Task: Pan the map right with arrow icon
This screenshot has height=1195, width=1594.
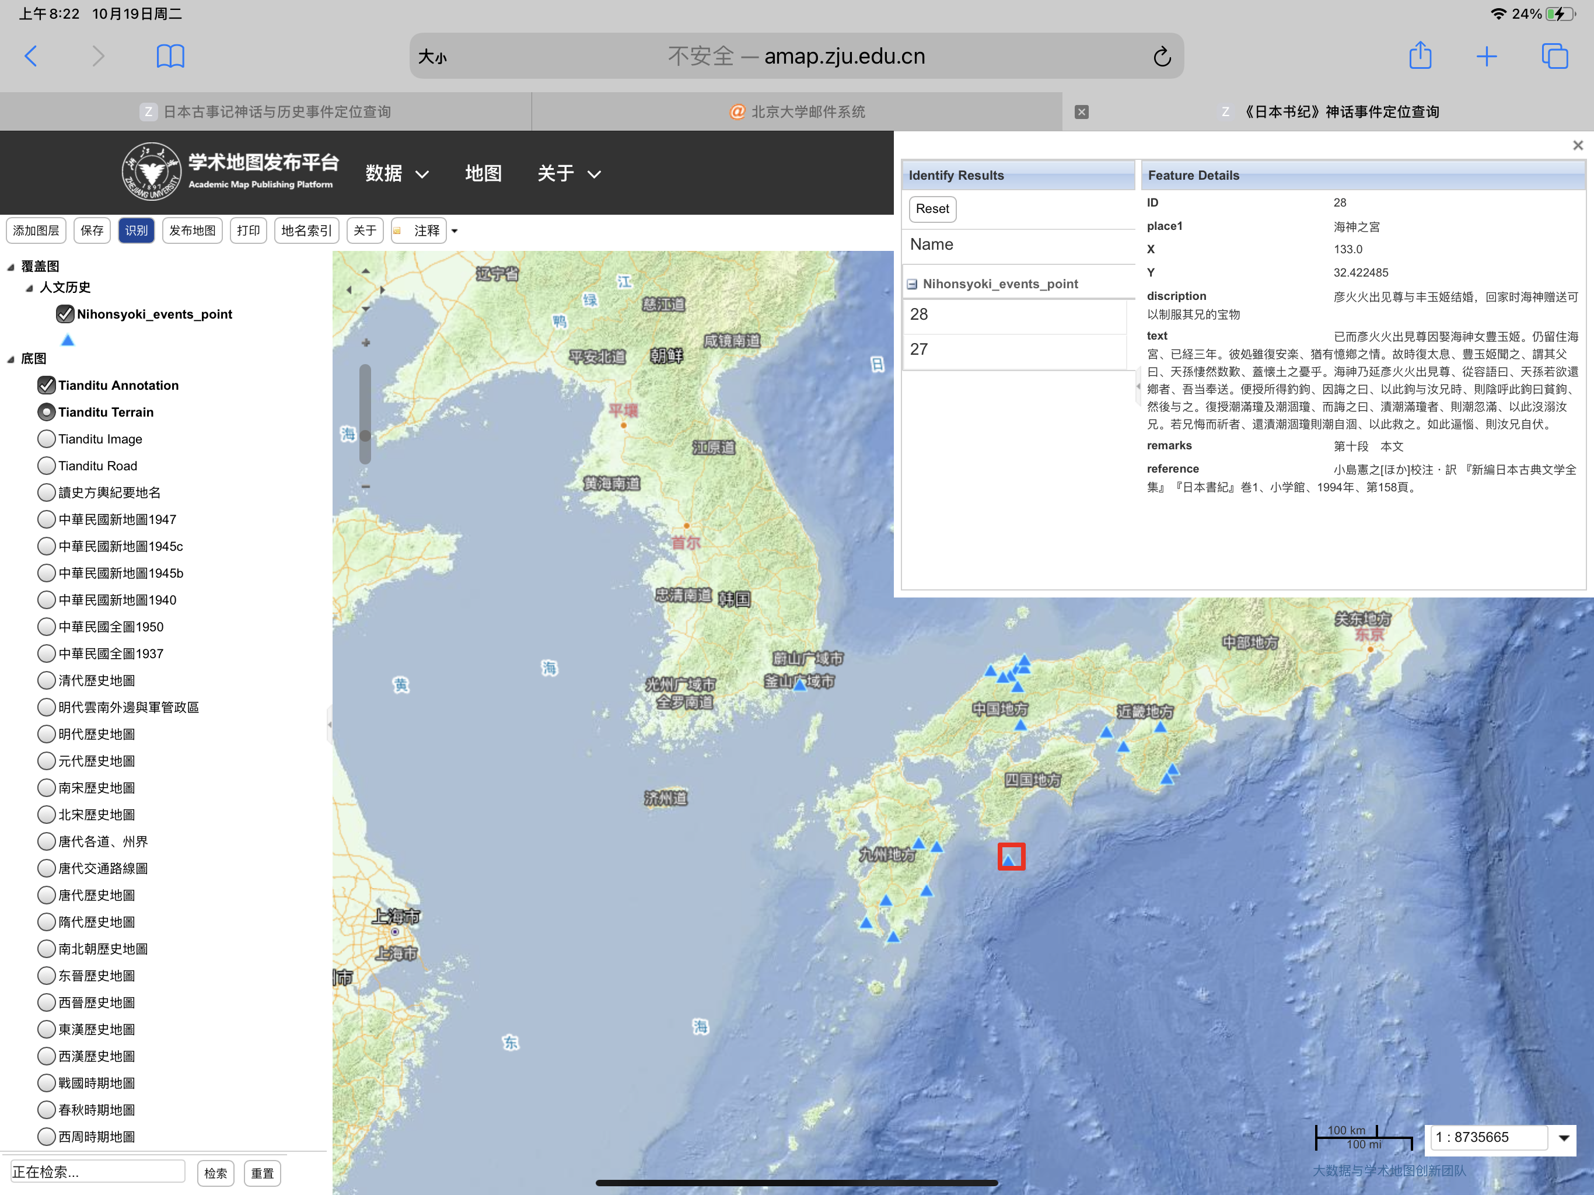Action: pyautogui.click(x=383, y=290)
